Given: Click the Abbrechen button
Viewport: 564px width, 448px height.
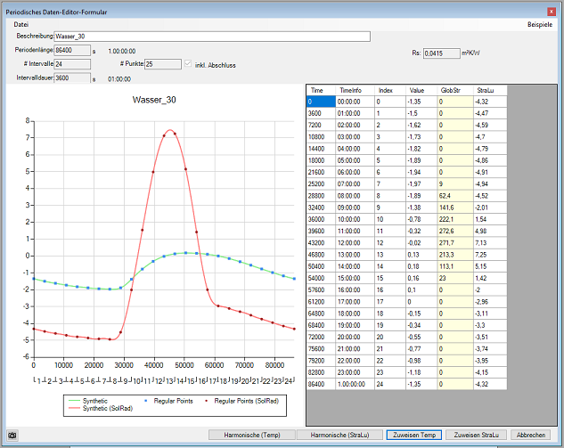Looking at the screenshot, I should [x=530, y=435].
